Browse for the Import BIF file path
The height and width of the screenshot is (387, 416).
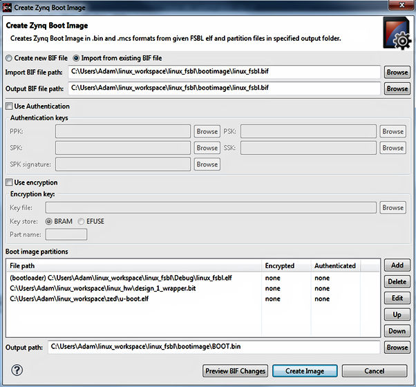click(397, 72)
